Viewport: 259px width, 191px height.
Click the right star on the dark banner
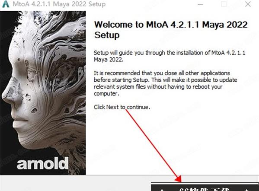click(x=247, y=190)
